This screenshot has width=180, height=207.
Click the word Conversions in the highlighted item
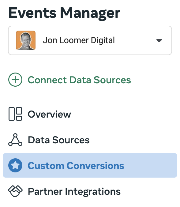(x=95, y=166)
